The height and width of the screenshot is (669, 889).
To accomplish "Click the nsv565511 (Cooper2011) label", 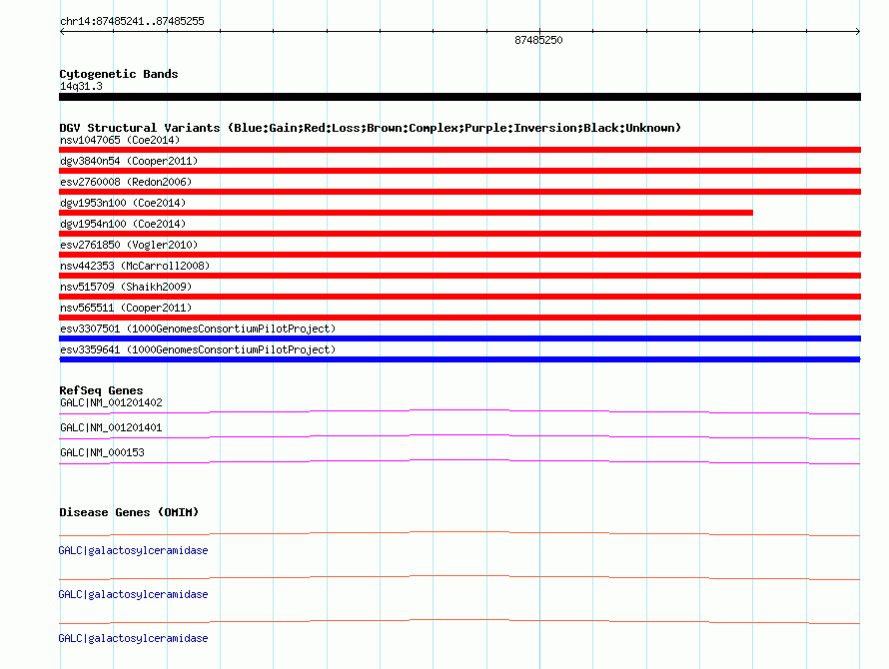I will coord(126,308).
